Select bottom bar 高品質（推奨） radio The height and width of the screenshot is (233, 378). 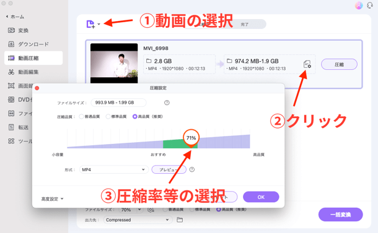pos(219,210)
